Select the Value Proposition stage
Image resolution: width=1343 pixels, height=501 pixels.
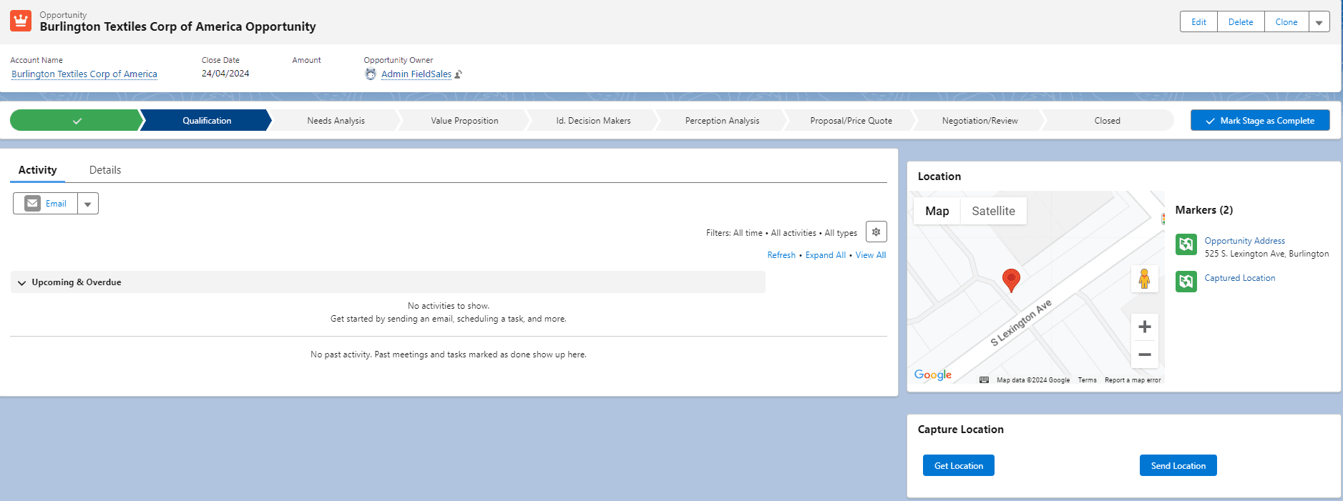click(x=464, y=121)
